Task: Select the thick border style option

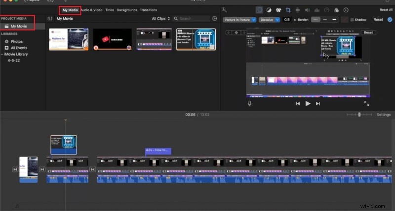Action: tap(334, 20)
